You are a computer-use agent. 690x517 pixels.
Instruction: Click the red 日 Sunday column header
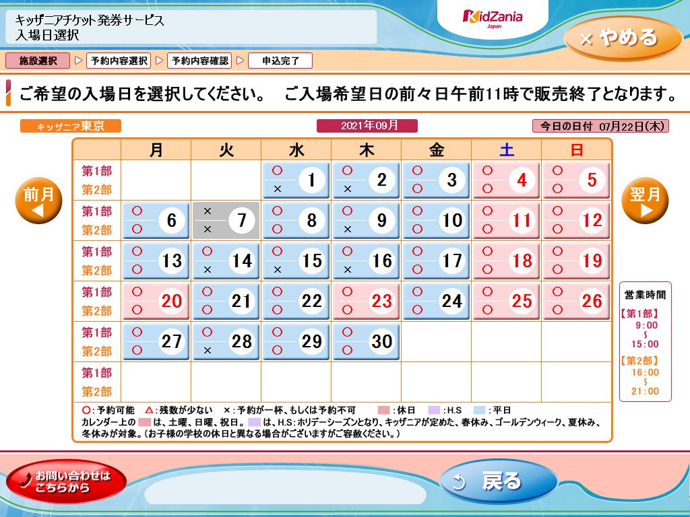tap(577, 150)
